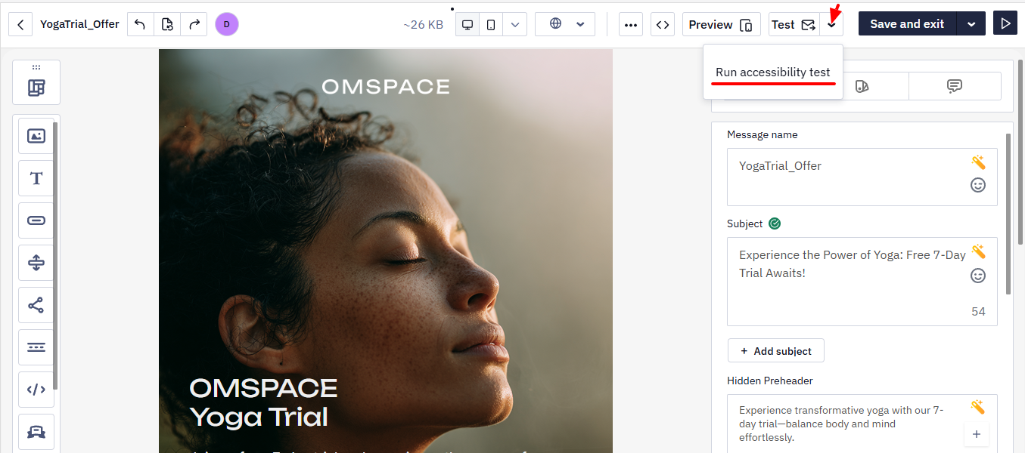Viewport: 1025px width, 453px height.
Task: Select Run accessibility test
Action: coord(773,72)
